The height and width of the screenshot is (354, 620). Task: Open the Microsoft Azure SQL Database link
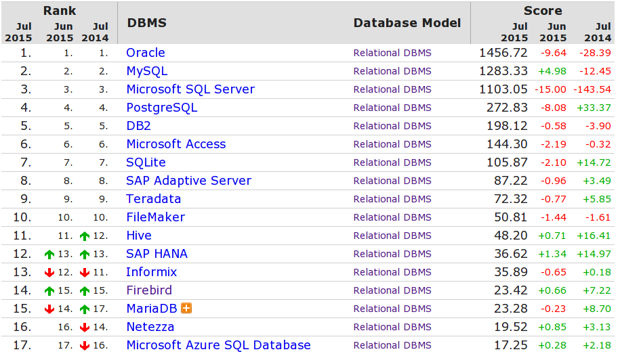(x=218, y=345)
